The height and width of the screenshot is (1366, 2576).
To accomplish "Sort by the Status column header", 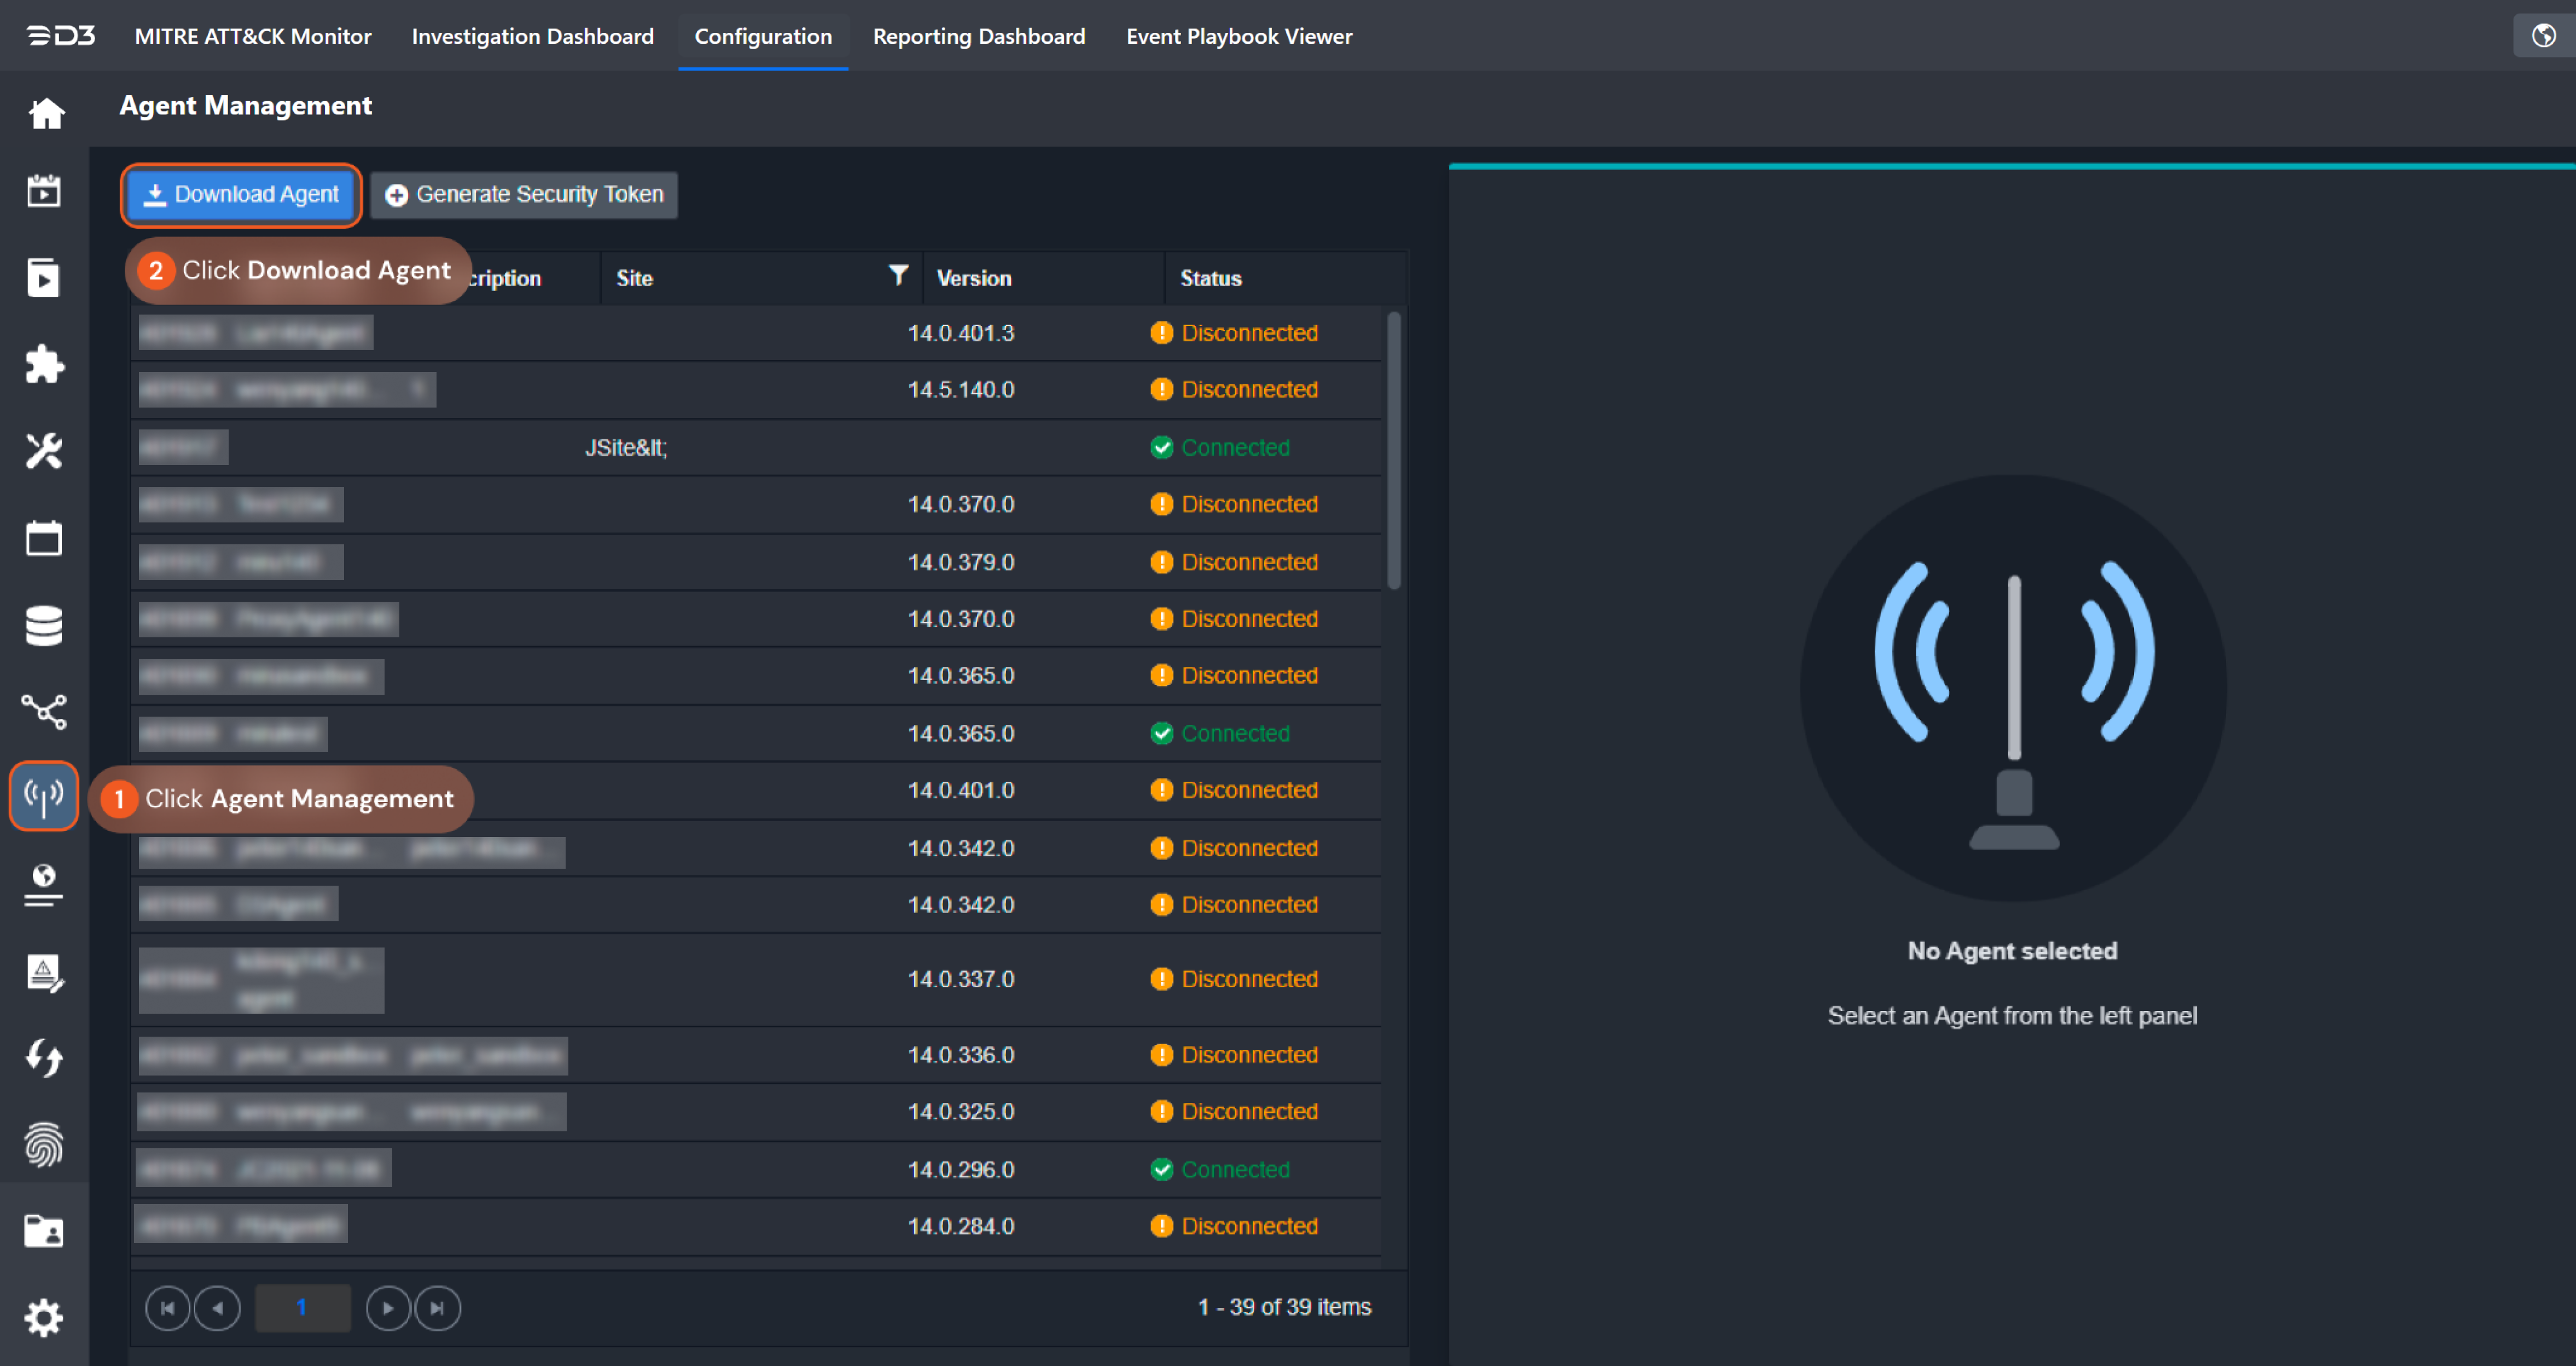I will tap(1211, 278).
